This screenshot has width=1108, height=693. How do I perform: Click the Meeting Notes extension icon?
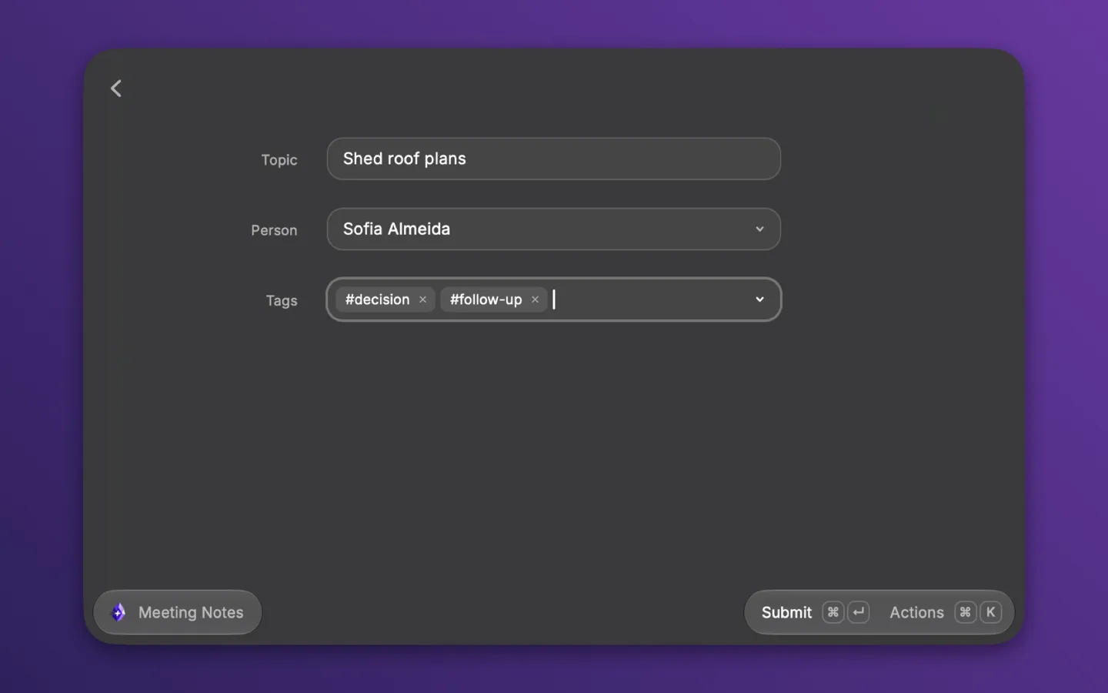(x=118, y=612)
